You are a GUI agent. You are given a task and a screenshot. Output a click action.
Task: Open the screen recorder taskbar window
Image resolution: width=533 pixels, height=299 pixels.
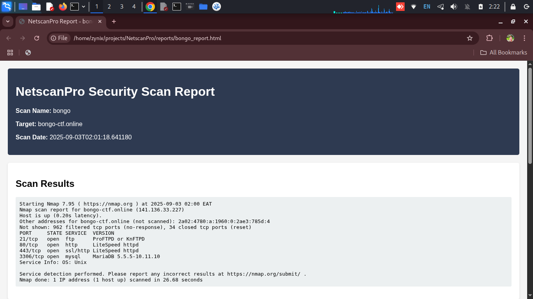pyautogui.click(x=190, y=7)
